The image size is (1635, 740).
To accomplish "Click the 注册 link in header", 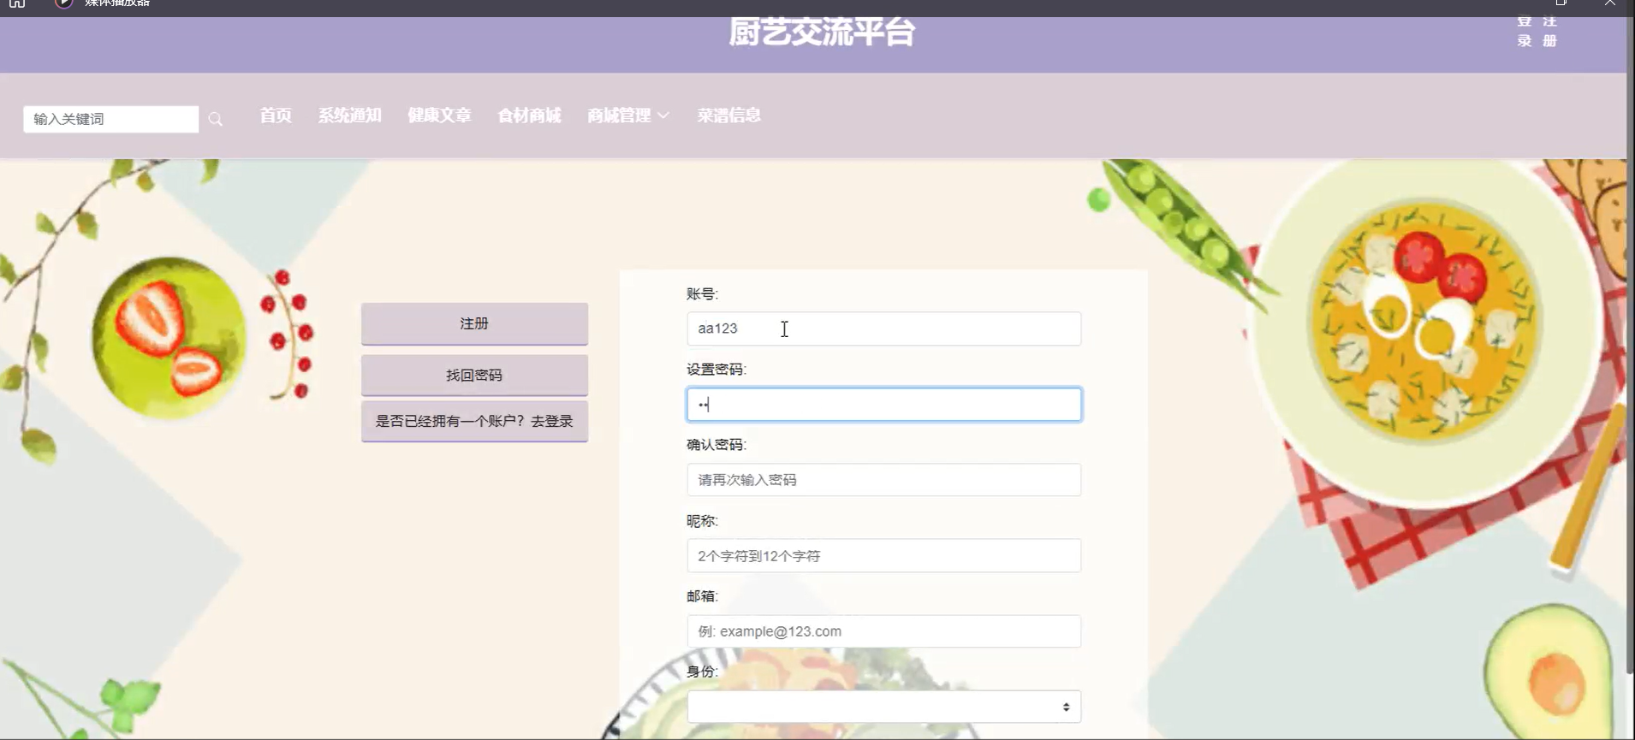I will click(x=1549, y=31).
